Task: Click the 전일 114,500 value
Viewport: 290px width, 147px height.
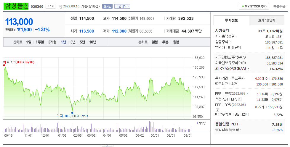Action: [x=86, y=18]
